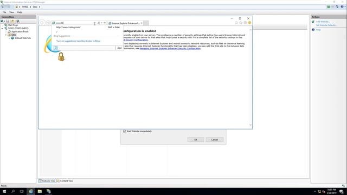Open the help icon dropdown arrow in IIS toolbar
The image size is (347, 195).
coord(345,7)
